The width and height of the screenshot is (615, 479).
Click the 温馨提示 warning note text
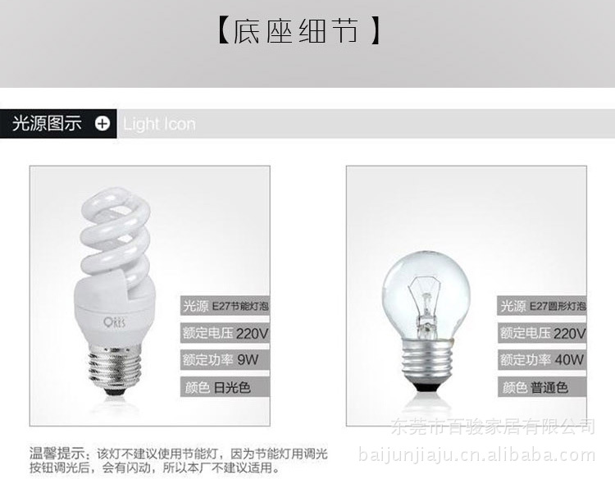point(179,461)
